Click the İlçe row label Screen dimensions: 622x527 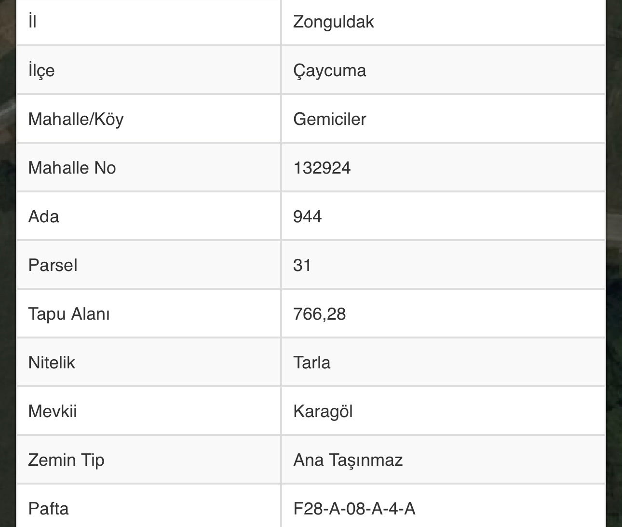[41, 71]
